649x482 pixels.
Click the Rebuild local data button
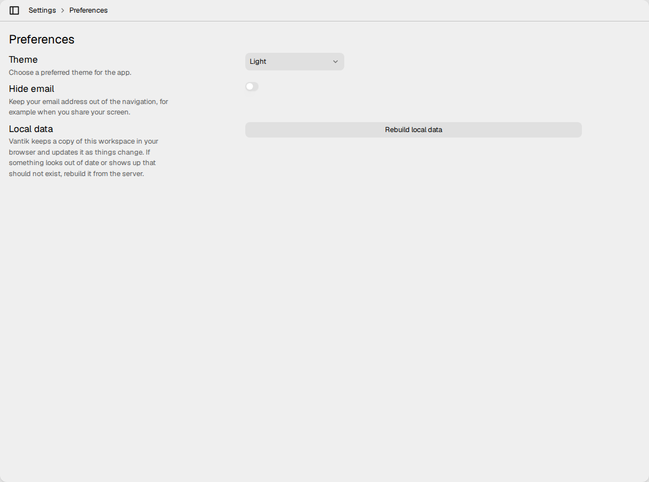point(413,130)
